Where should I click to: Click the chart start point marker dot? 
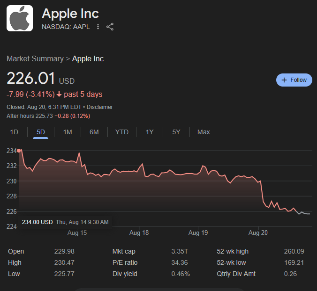(19, 151)
